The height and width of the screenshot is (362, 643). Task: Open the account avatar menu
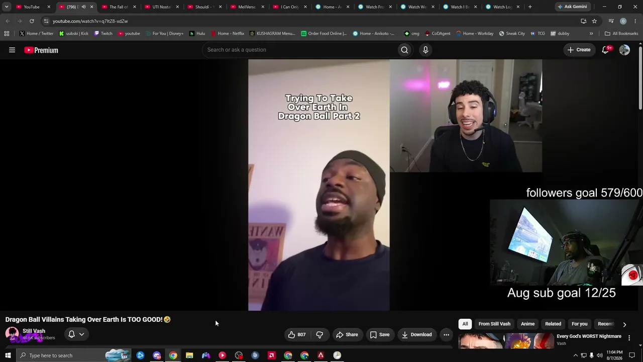click(624, 50)
